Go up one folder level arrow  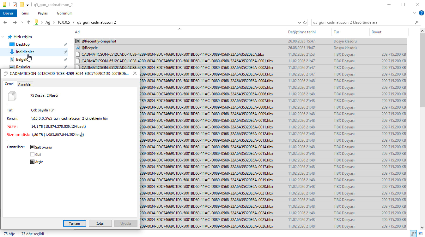pyautogui.click(x=29, y=22)
